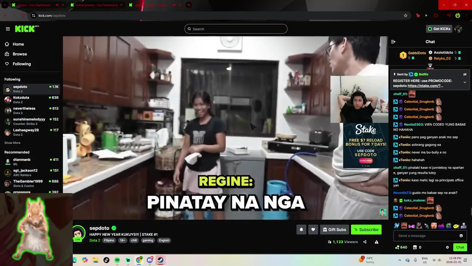Open the stake.com link in pinned message
Screen dimensions: 472x266
425,86
